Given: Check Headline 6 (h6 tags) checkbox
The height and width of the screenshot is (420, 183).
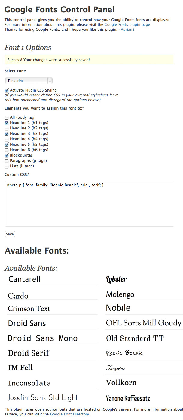Looking at the screenshot, I should pos(7,150).
